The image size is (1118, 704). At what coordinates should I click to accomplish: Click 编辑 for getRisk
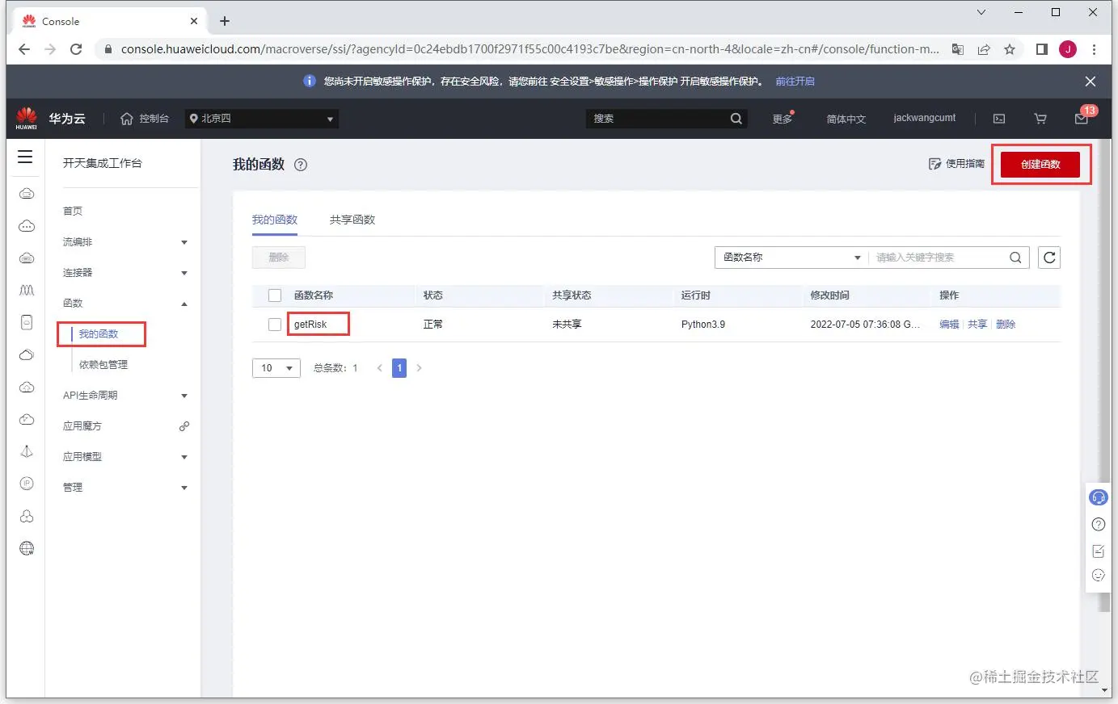949,325
